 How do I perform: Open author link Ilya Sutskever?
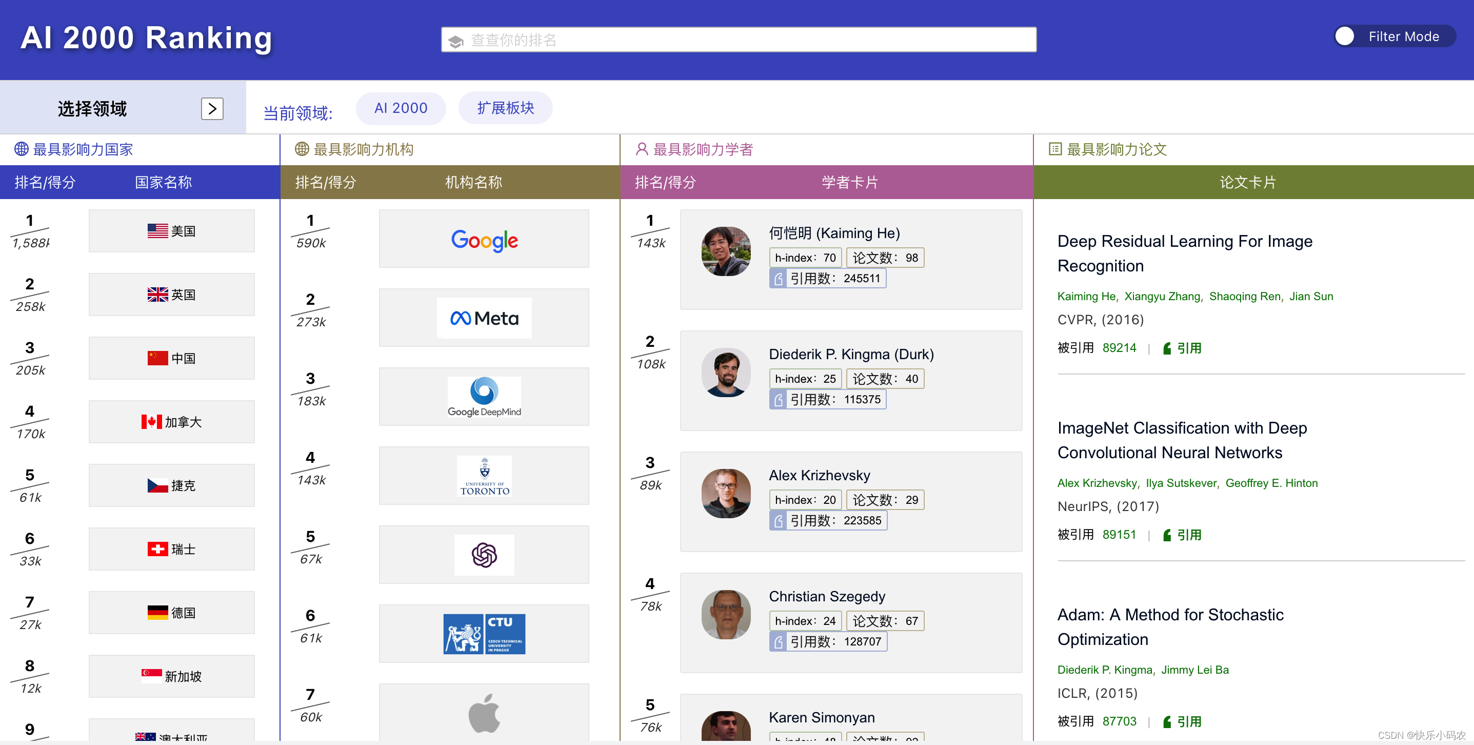[x=1181, y=483]
